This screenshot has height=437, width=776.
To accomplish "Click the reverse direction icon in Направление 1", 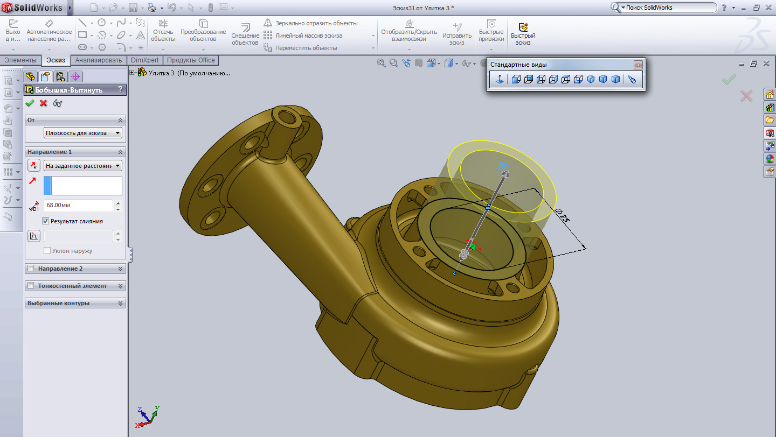I will pyautogui.click(x=33, y=165).
